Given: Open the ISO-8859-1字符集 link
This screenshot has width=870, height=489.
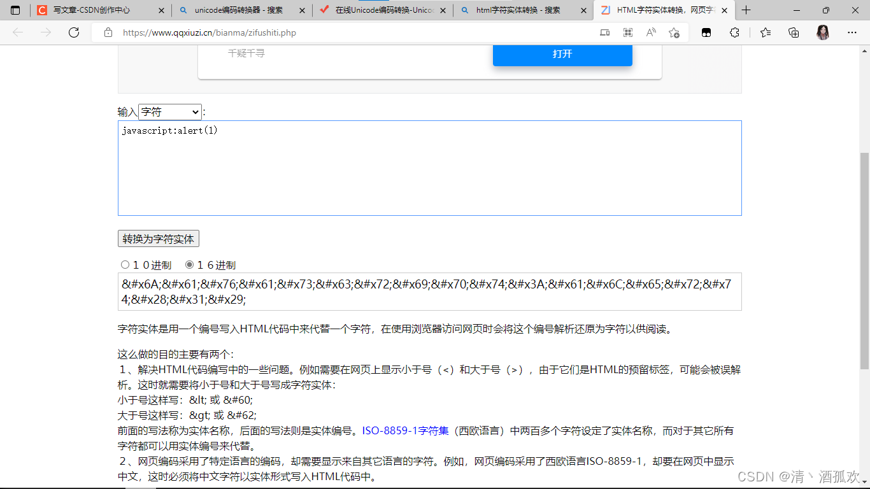Looking at the screenshot, I should tap(406, 431).
